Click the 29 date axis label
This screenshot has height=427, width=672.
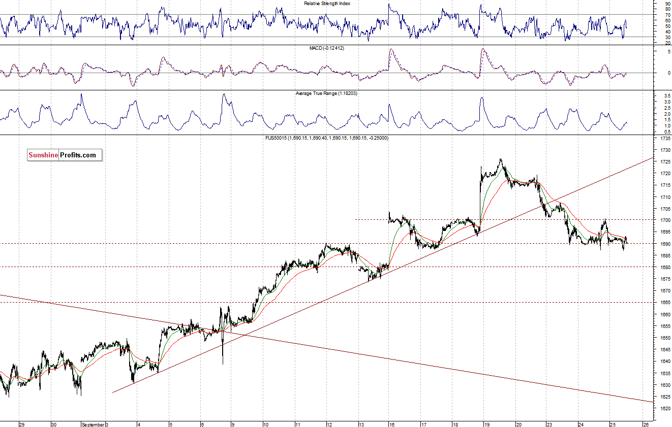(22, 424)
